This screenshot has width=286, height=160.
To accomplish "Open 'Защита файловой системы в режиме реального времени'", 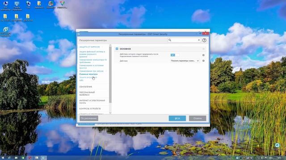I will click(x=92, y=54).
